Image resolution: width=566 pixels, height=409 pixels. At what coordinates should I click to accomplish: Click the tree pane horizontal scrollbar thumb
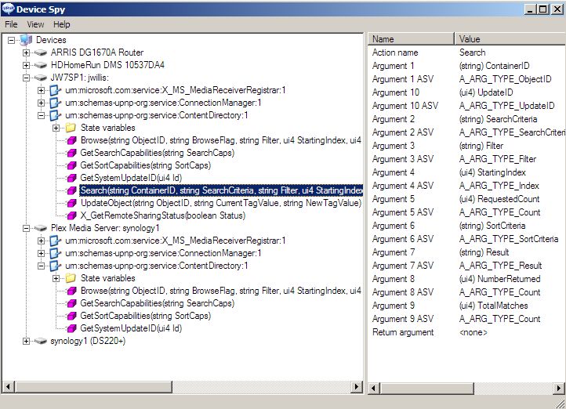pos(93,387)
